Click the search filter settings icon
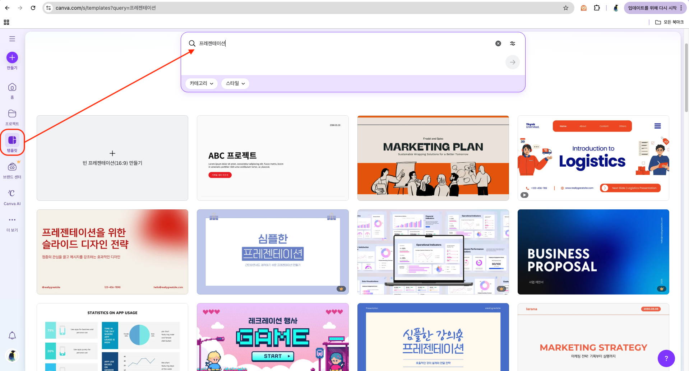This screenshot has height=371, width=689. (x=513, y=43)
